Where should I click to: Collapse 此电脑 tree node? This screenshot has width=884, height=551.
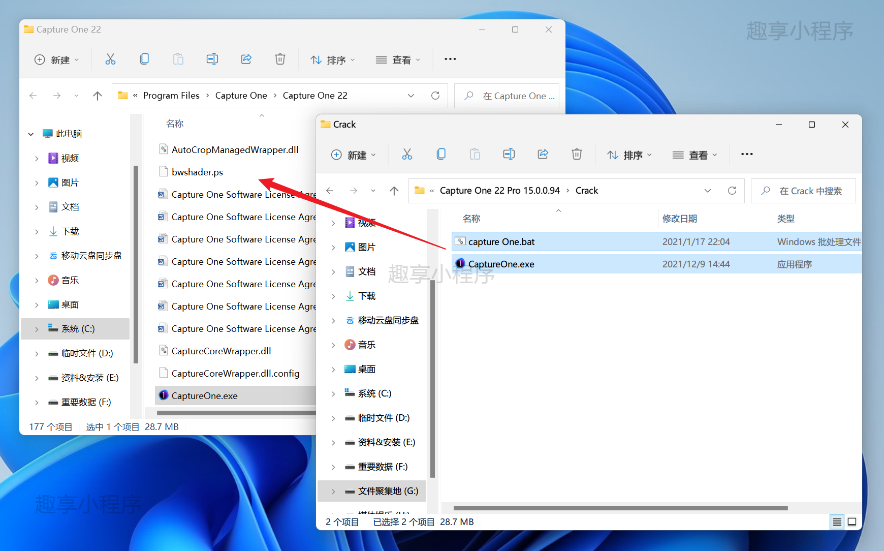click(x=31, y=134)
